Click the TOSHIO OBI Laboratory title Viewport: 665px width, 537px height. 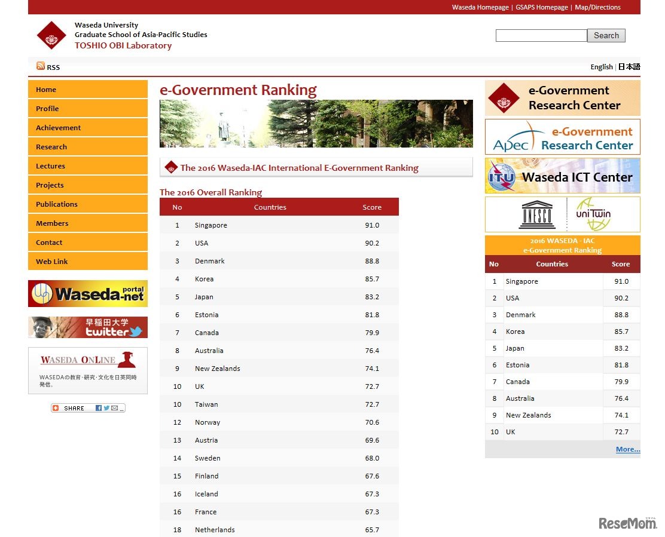[123, 45]
